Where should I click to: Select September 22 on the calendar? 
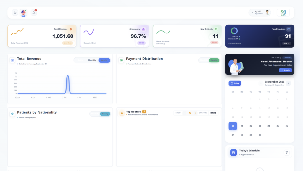251,126
